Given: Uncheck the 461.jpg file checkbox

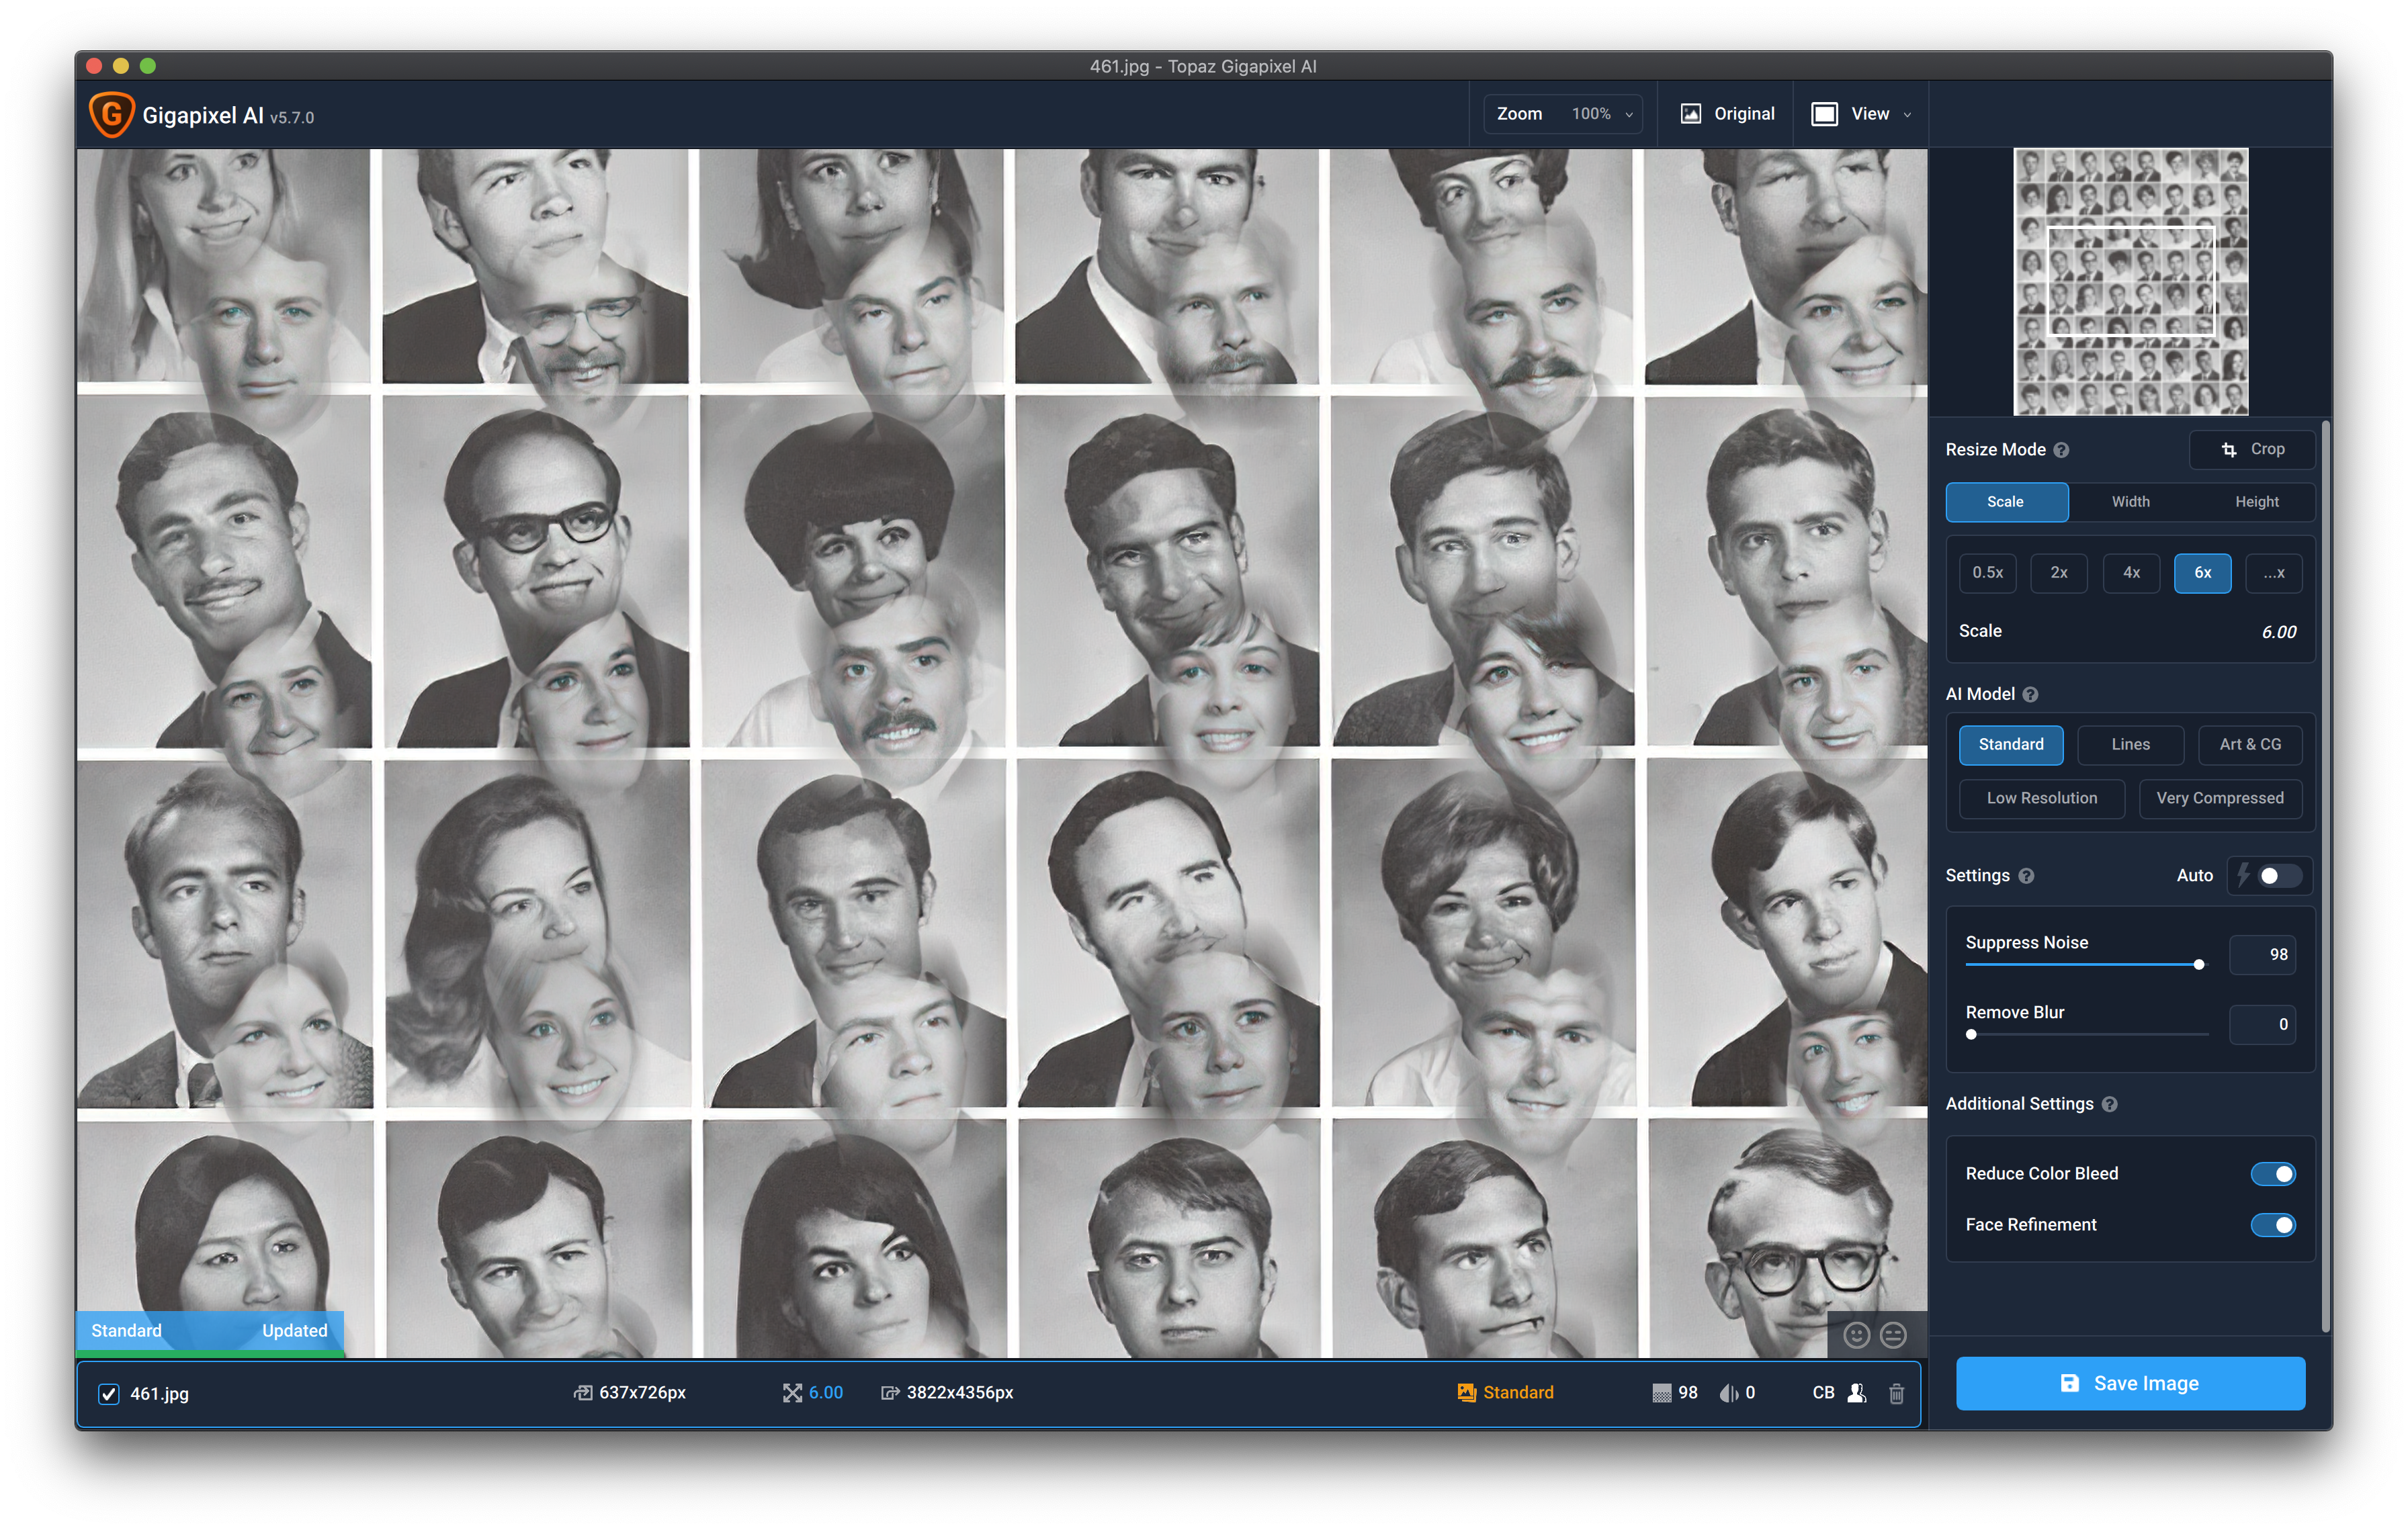Looking at the screenshot, I should pos(109,1394).
